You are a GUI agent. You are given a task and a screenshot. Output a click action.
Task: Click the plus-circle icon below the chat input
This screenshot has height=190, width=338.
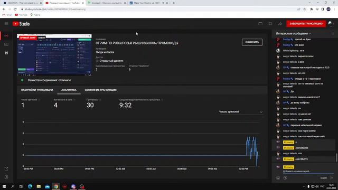click(x=285, y=178)
